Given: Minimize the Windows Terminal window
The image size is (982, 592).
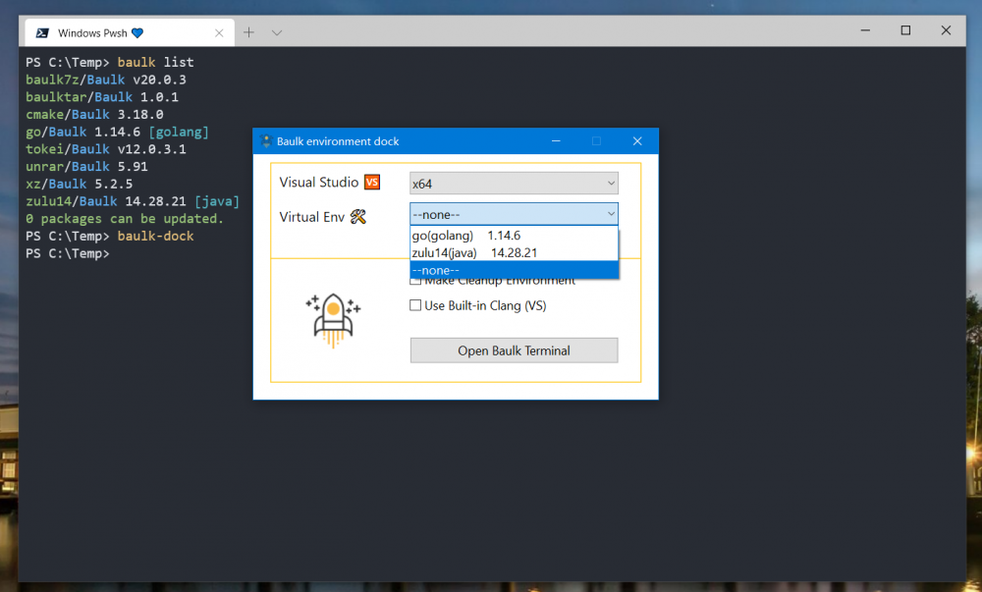Looking at the screenshot, I should [865, 30].
